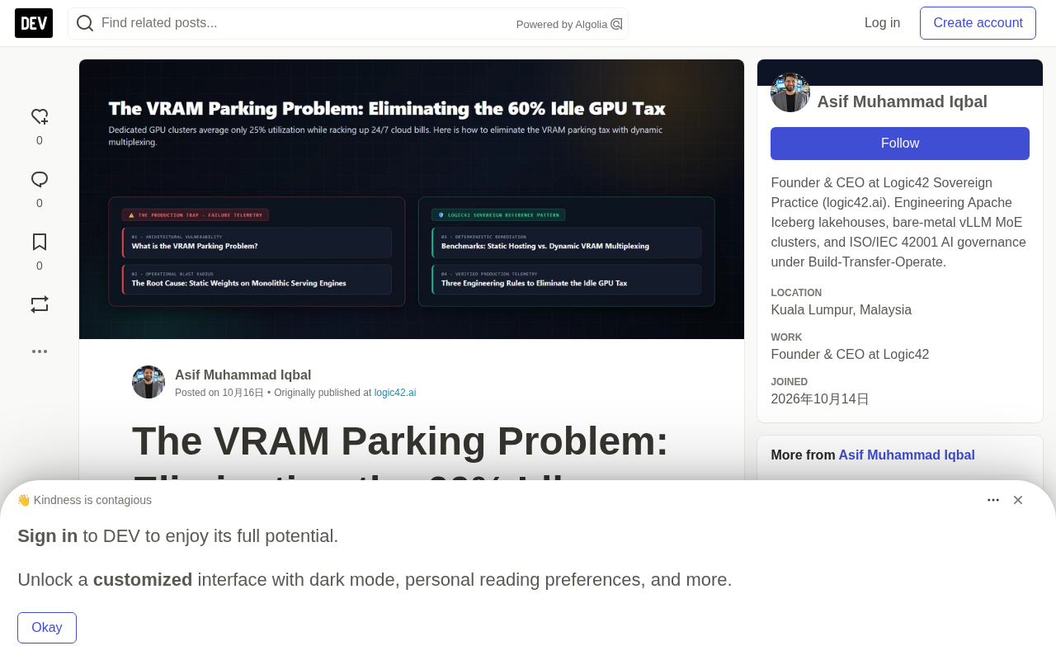Click 'Founder & CEO at Logic42' work text
The image size is (1056, 660).
(850, 355)
